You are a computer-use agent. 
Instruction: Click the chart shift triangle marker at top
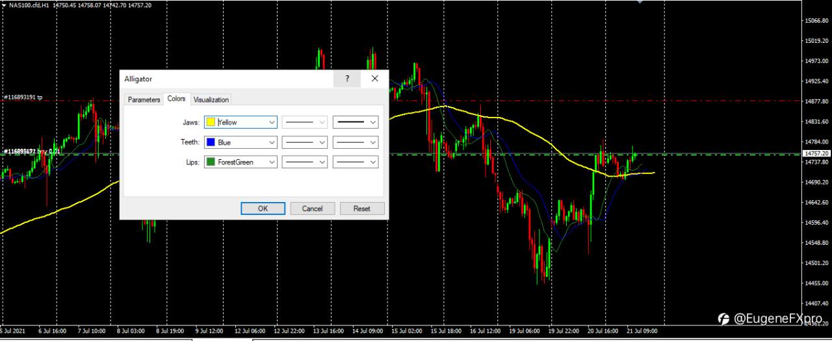[640, 2]
